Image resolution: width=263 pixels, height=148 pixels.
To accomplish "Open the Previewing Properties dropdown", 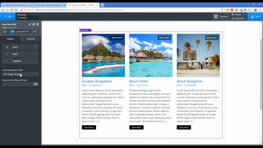I will tap(28, 18).
